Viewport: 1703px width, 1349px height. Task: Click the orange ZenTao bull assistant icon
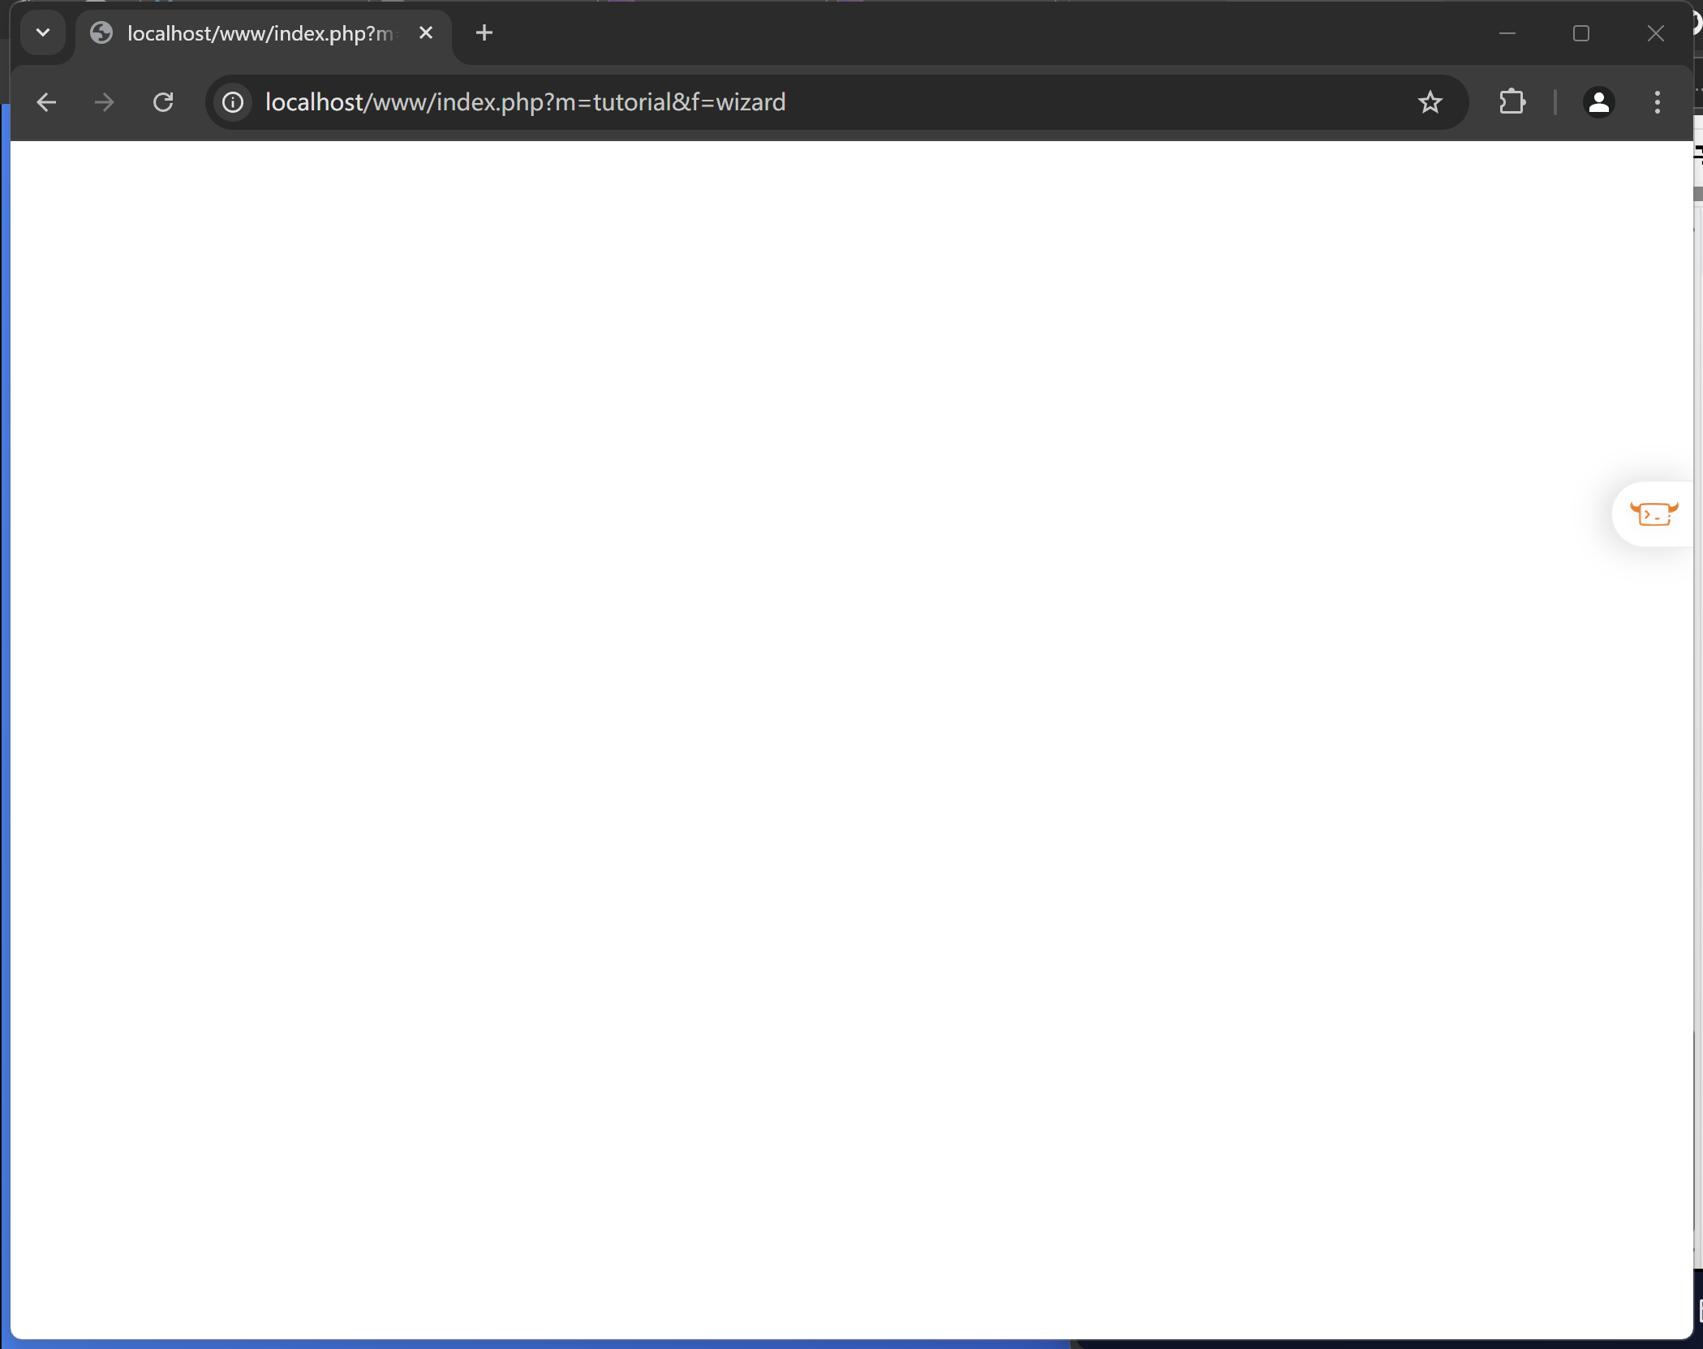coord(1653,513)
